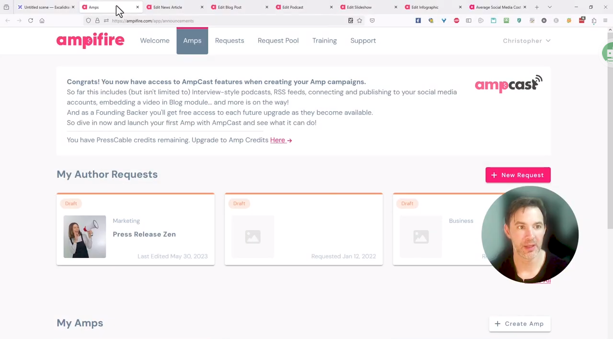The height and width of the screenshot is (339, 613).
Task: Go to the Requests page
Action: coord(229,40)
